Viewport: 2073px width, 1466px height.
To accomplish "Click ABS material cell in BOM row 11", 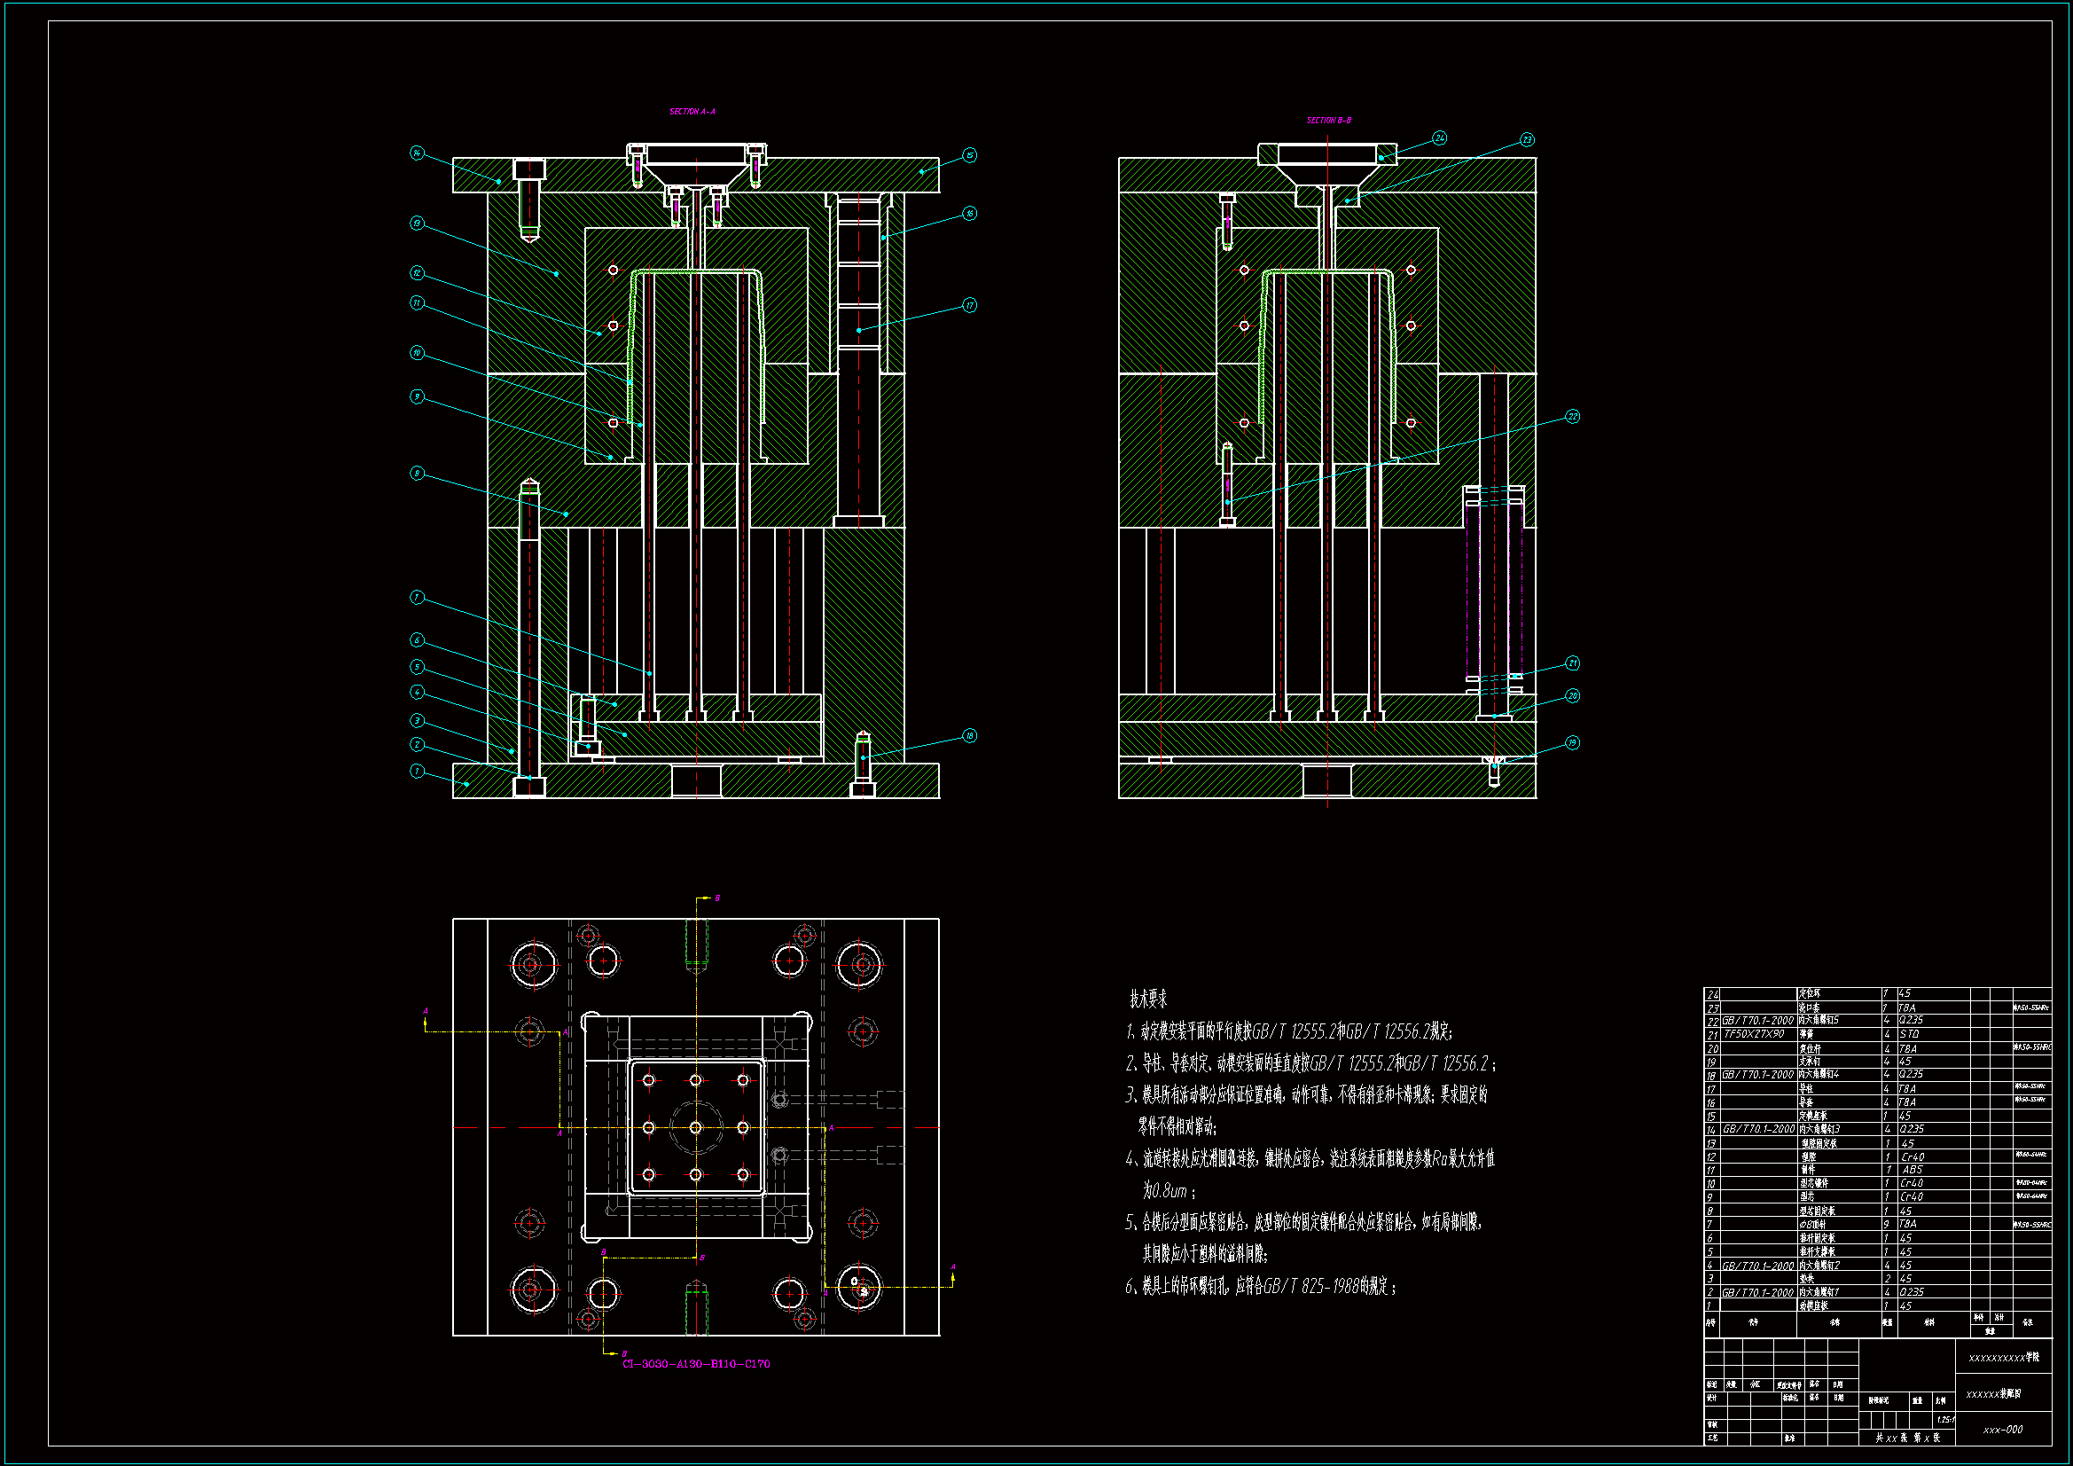I will pos(1912,1170).
